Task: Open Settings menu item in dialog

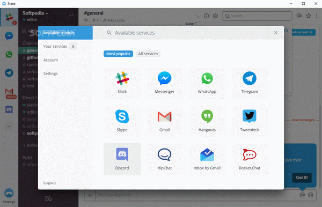Action: point(65,73)
